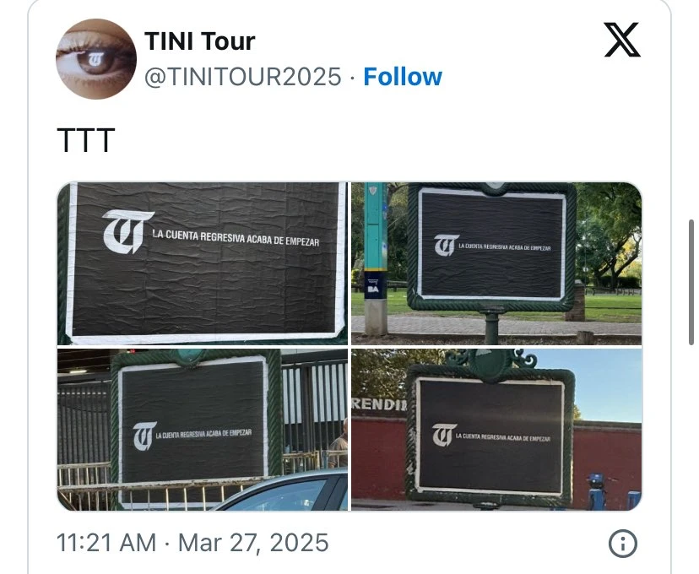The width and height of the screenshot is (699, 574).
Task: Click the TTT tweet text
Action: point(86,140)
